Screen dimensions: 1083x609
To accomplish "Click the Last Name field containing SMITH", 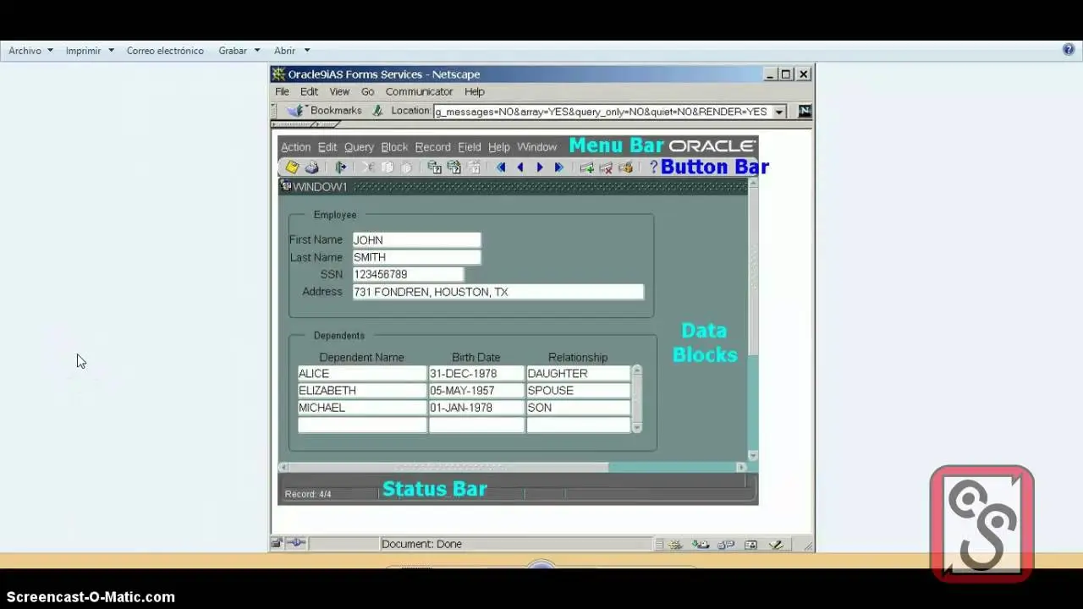I will tap(416, 257).
